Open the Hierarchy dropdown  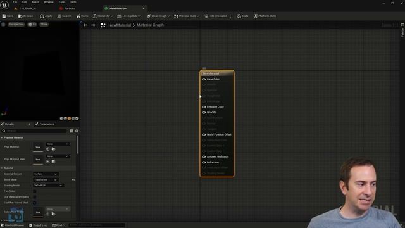(x=103, y=16)
